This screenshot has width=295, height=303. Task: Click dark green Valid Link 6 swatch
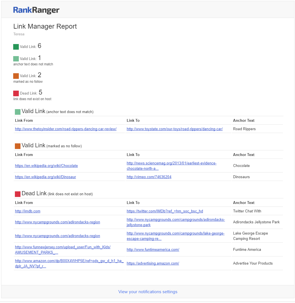click(16, 47)
